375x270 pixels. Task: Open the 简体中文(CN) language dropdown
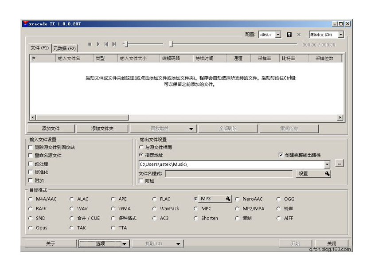[x=340, y=34]
